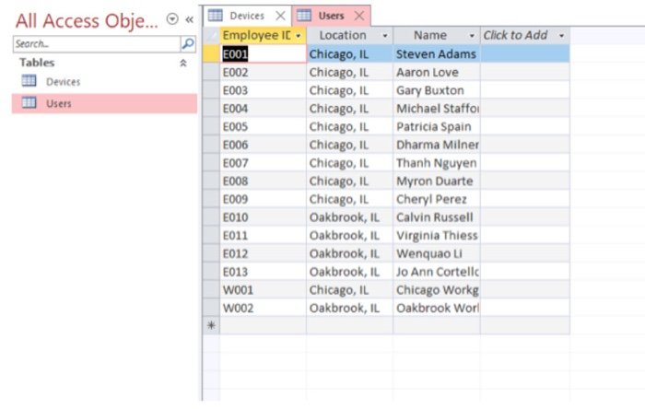Close the Users tab
Viewport: 645px width, 409px height.
click(x=359, y=16)
